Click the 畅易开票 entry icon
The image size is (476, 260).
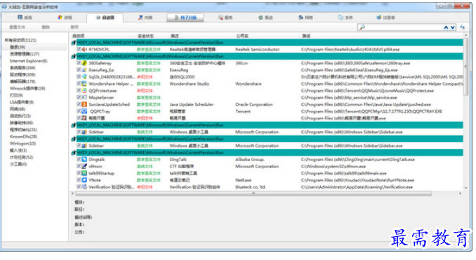click(x=84, y=118)
